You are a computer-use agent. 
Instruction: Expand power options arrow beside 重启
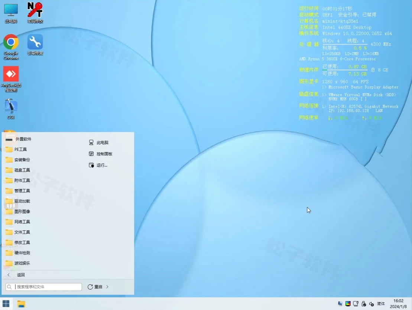107,287
